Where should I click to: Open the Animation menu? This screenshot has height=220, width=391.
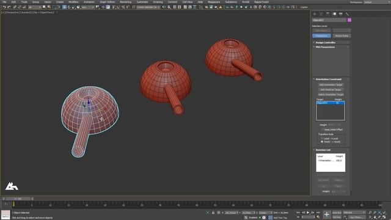[89, 2]
